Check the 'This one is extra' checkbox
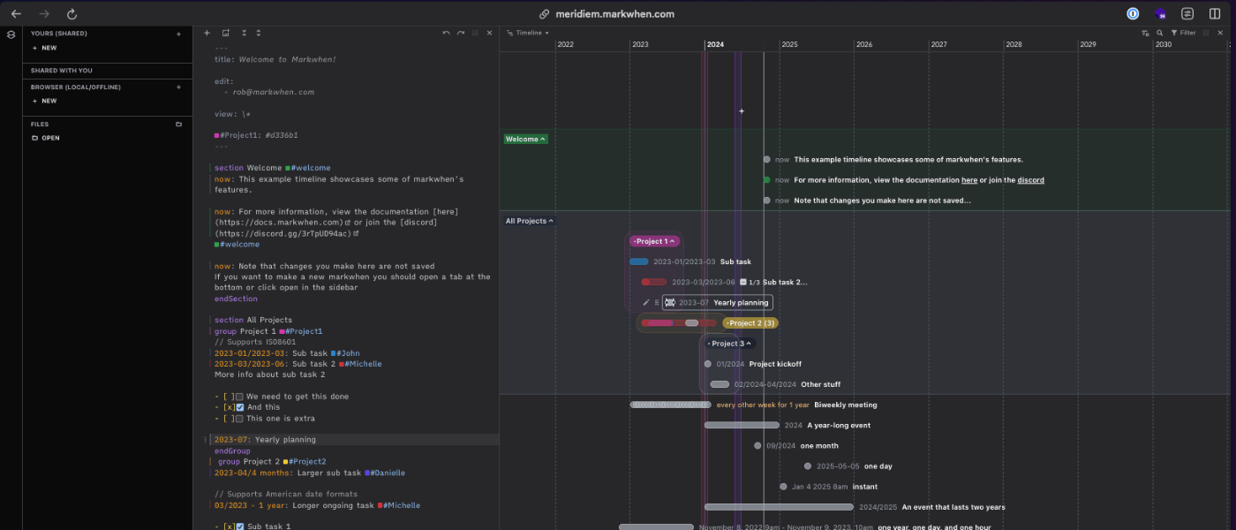 coord(239,418)
